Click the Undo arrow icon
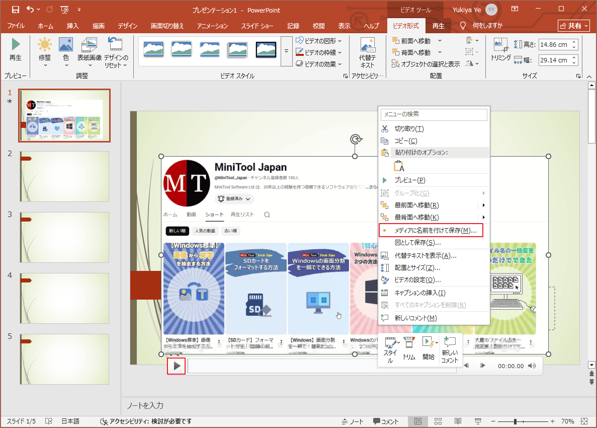 pyautogui.click(x=30, y=10)
